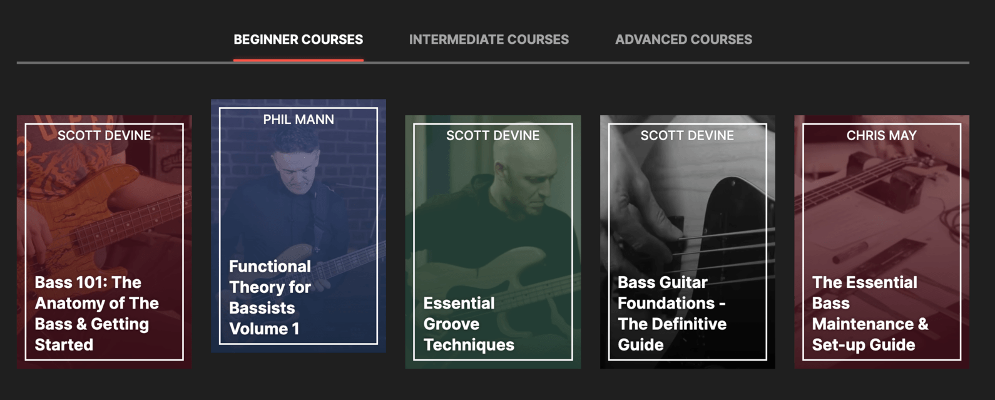The height and width of the screenshot is (400, 995).
Task: Click Scott Devine's name on the Bass Guitar Foundations card
Action: point(687,135)
